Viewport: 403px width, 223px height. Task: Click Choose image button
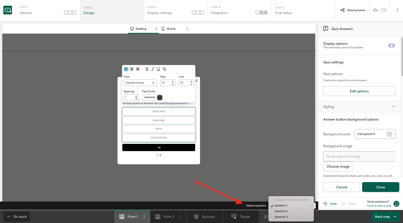pyautogui.click(x=338, y=166)
